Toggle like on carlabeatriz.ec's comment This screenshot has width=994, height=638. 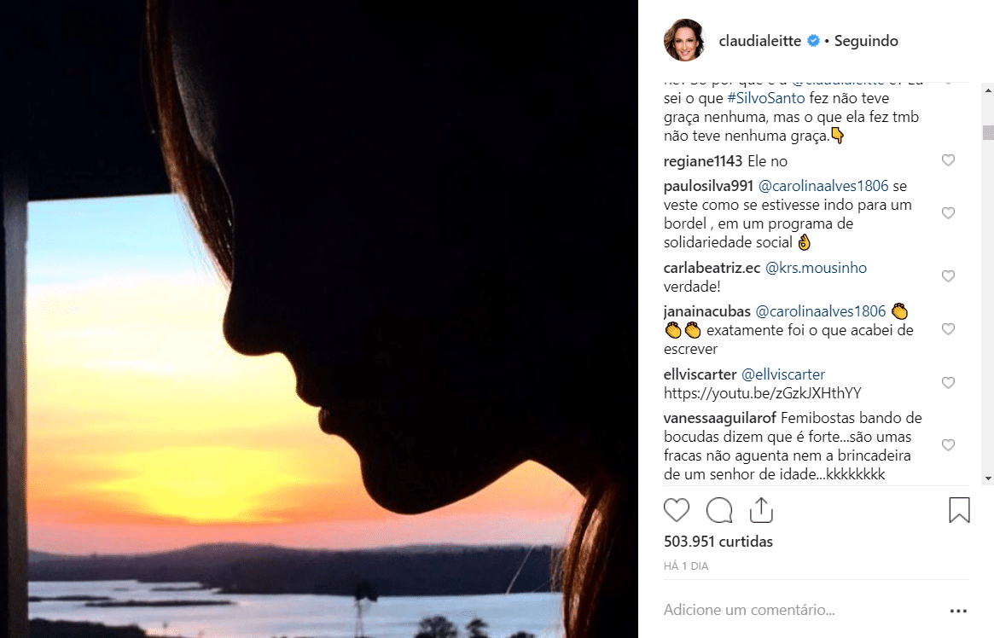948,275
